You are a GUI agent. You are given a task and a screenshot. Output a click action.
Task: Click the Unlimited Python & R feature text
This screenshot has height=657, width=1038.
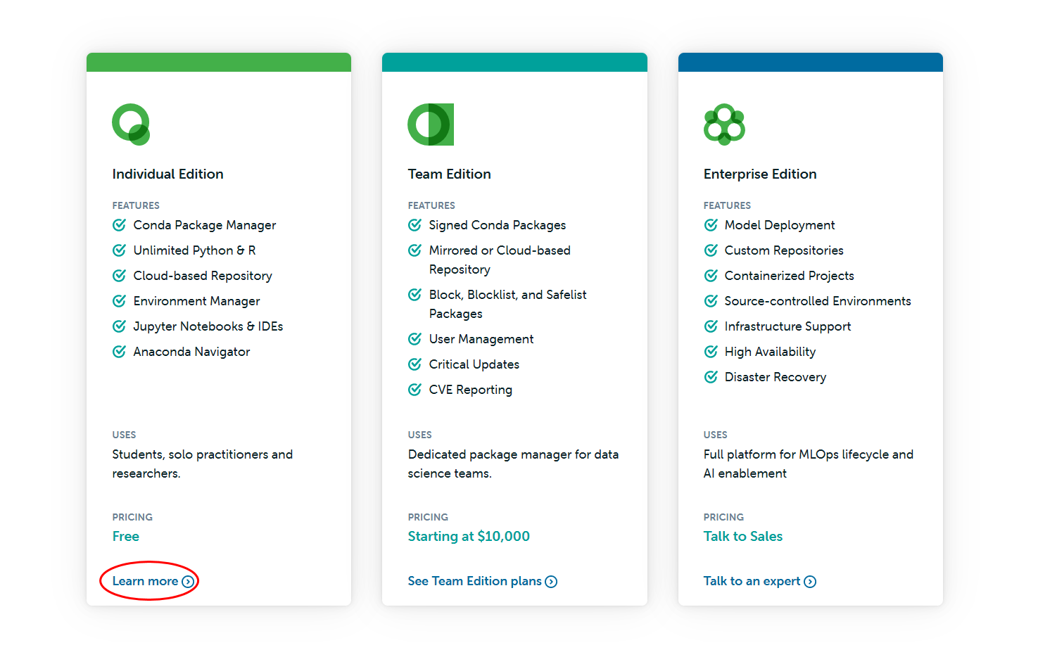[195, 250]
